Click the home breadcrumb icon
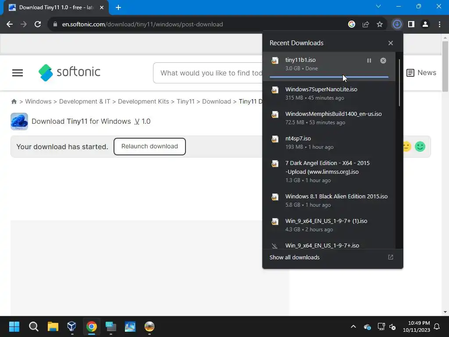Viewport: 449px width, 337px height. (14, 101)
